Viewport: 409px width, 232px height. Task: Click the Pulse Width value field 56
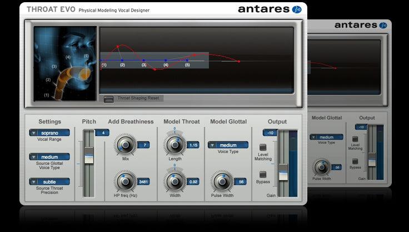[x=241, y=182]
